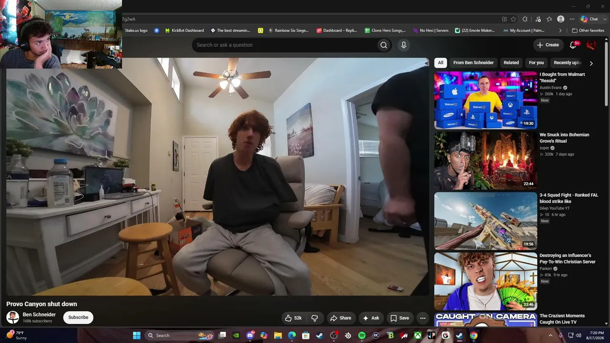Select the For you filter chip
Screen dimensions: 610x343
536,63
